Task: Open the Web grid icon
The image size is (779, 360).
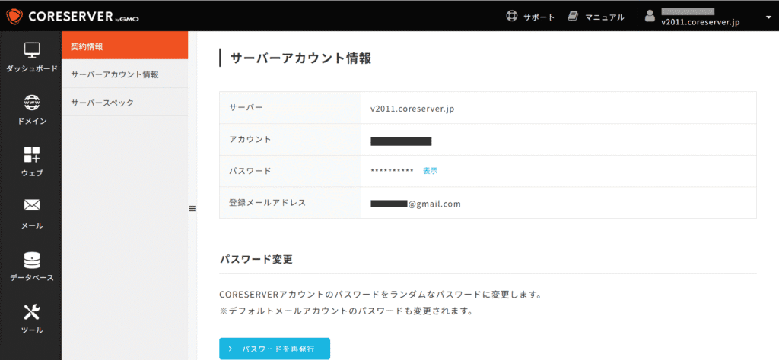Action: pyautogui.click(x=32, y=155)
